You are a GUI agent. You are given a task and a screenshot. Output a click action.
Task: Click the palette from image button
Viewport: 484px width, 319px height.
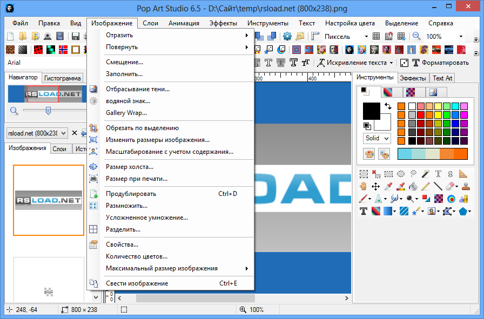[384, 154]
